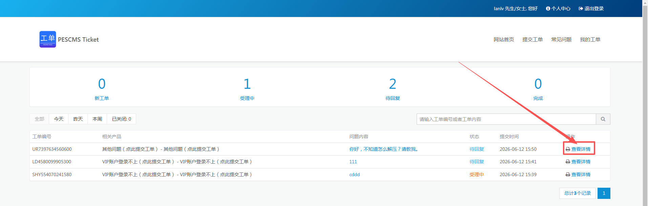This screenshot has height=206, width=648.
Task: Click the 工单编号 column header
Action: [42, 137]
